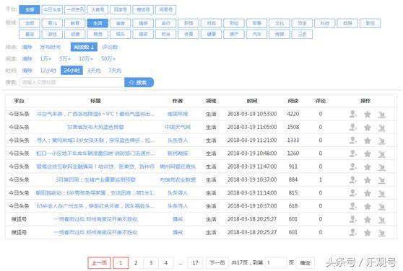Go to the 下一页 next page
The width and height of the screenshot is (403, 271).
pos(217,263)
